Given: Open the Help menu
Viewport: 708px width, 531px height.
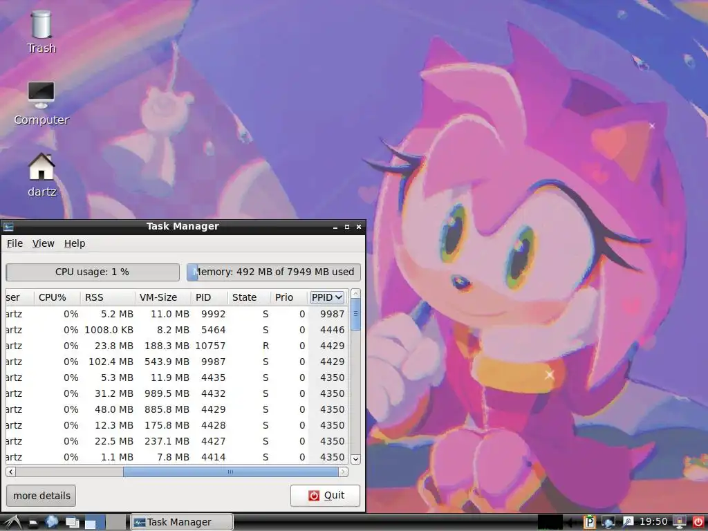Looking at the screenshot, I should (75, 243).
